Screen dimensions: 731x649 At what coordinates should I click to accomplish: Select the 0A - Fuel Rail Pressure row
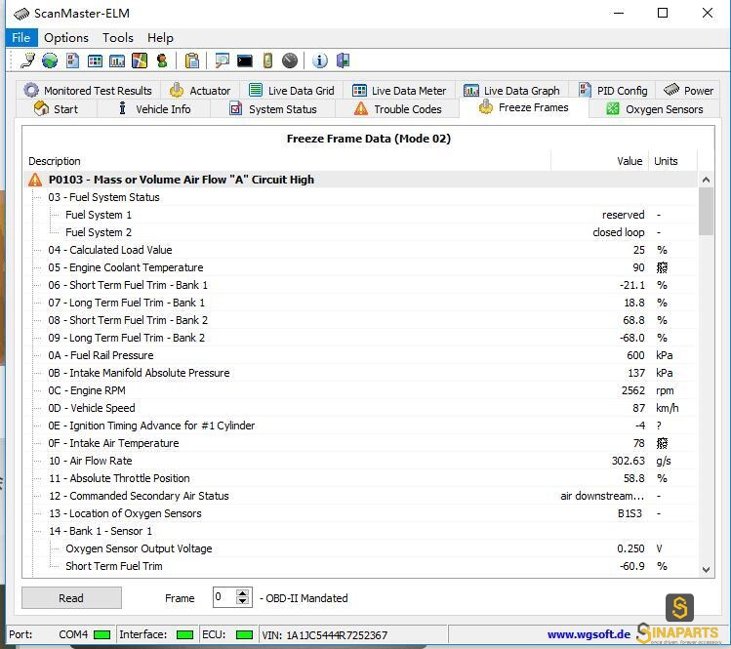point(361,355)
